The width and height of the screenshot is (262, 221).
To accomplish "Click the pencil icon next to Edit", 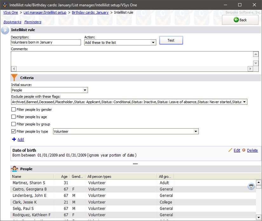I will (231, 150).
